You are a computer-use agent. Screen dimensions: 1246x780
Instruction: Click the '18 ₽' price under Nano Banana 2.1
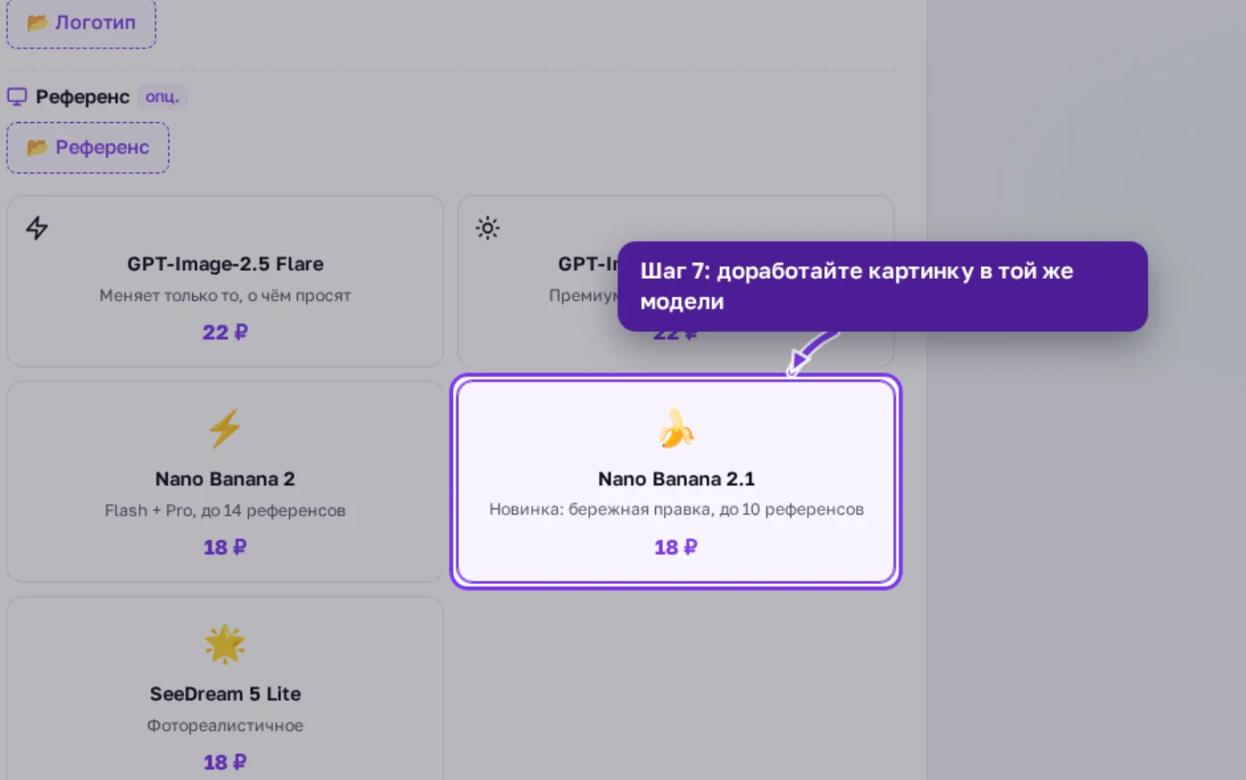click(676, 547)
